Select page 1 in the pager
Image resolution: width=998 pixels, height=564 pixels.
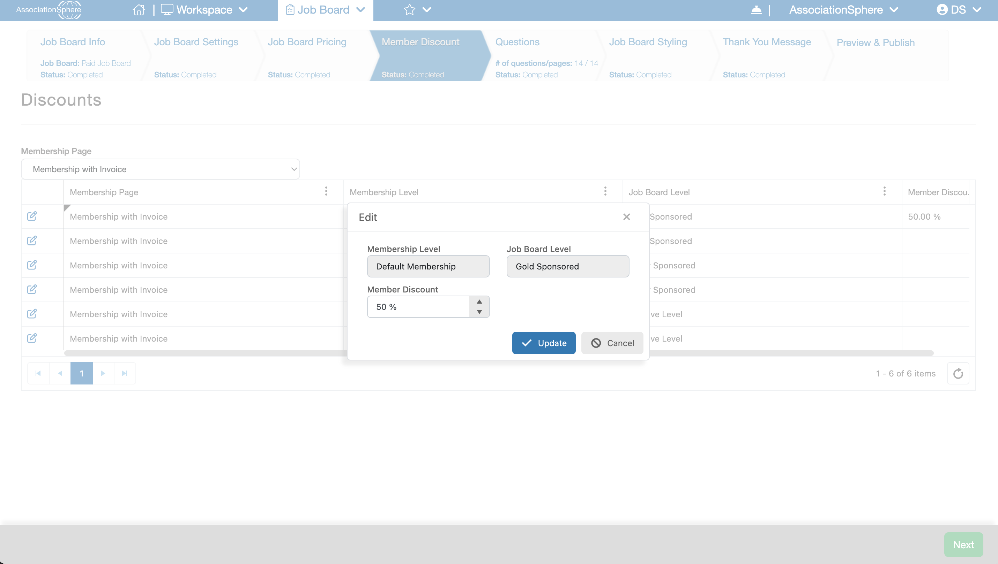(81, 373)
